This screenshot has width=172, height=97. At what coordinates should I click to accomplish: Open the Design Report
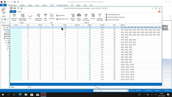[79, 17]
